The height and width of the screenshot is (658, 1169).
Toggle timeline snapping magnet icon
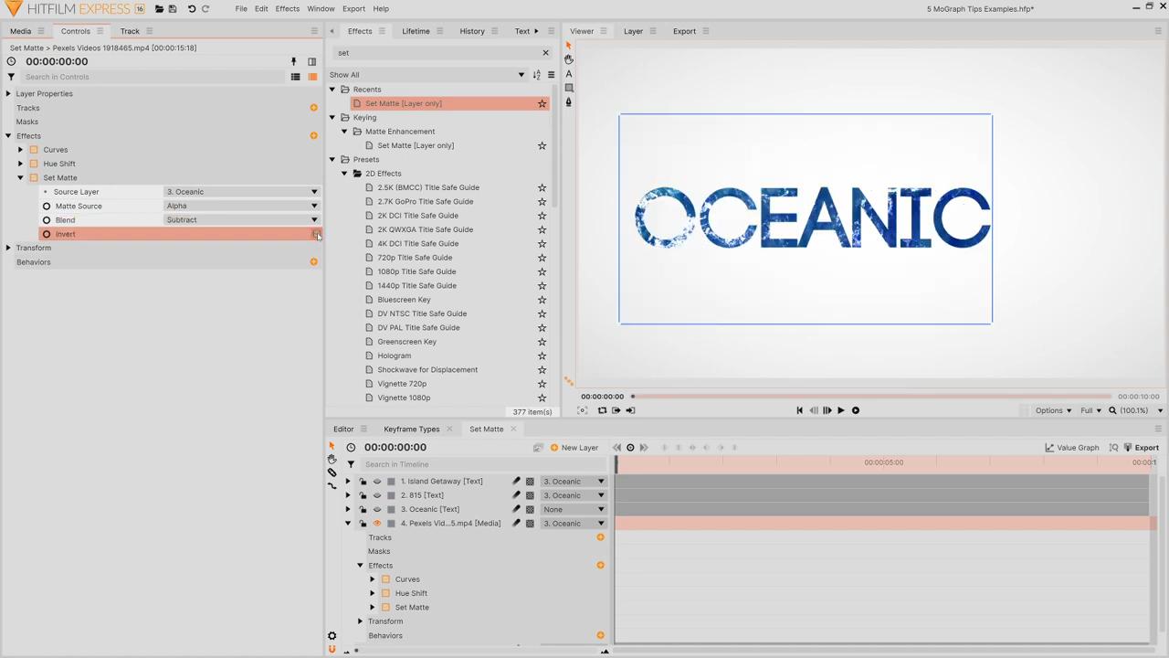coord(332,650)
